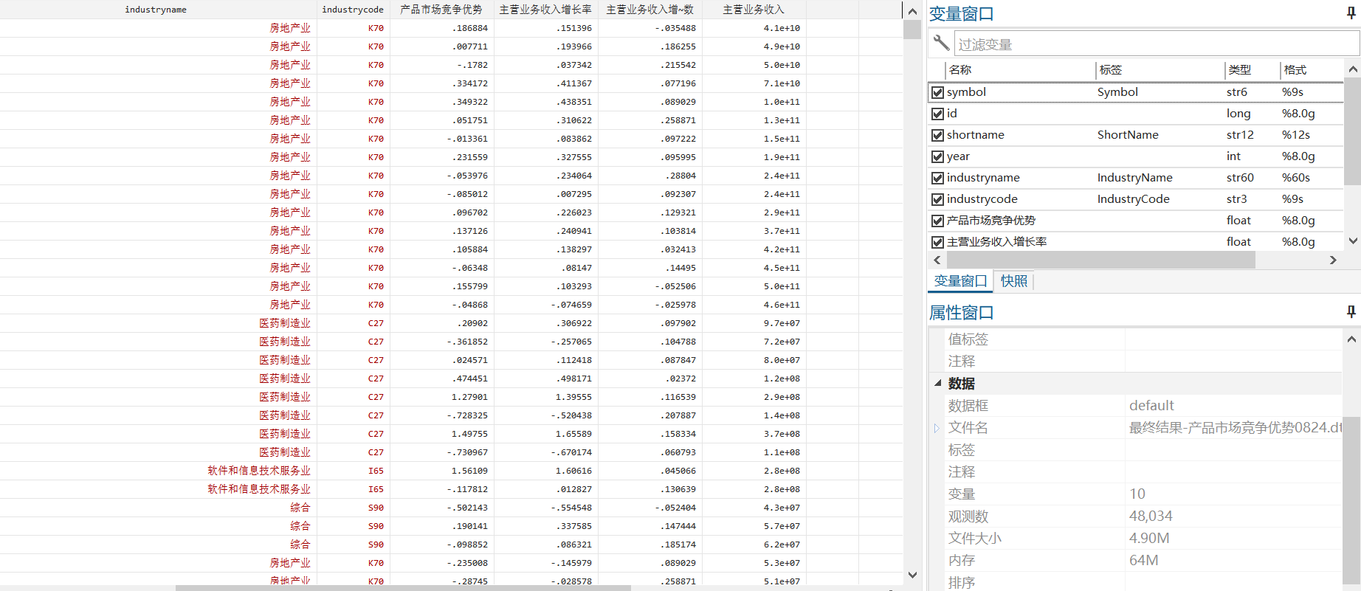
Task: Sort variables by the 标签 column header
Action: [1160, 70]
